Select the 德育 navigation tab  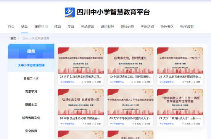(x=24, y=27)
